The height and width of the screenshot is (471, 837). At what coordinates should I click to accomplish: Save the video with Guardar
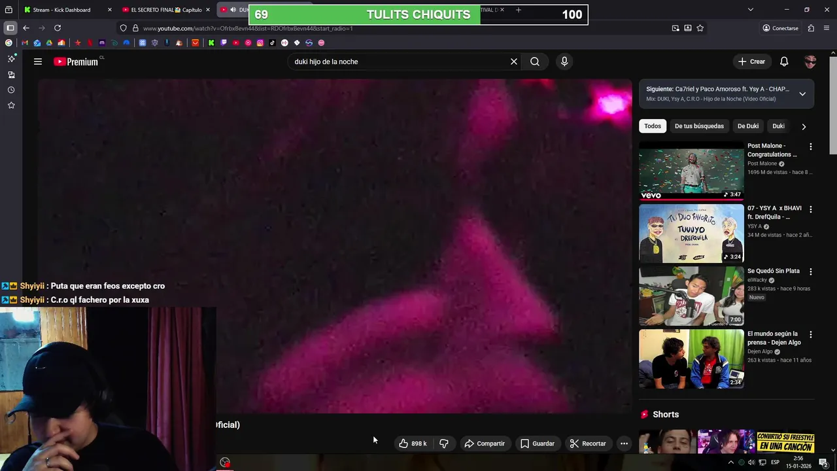click(538, 444)
